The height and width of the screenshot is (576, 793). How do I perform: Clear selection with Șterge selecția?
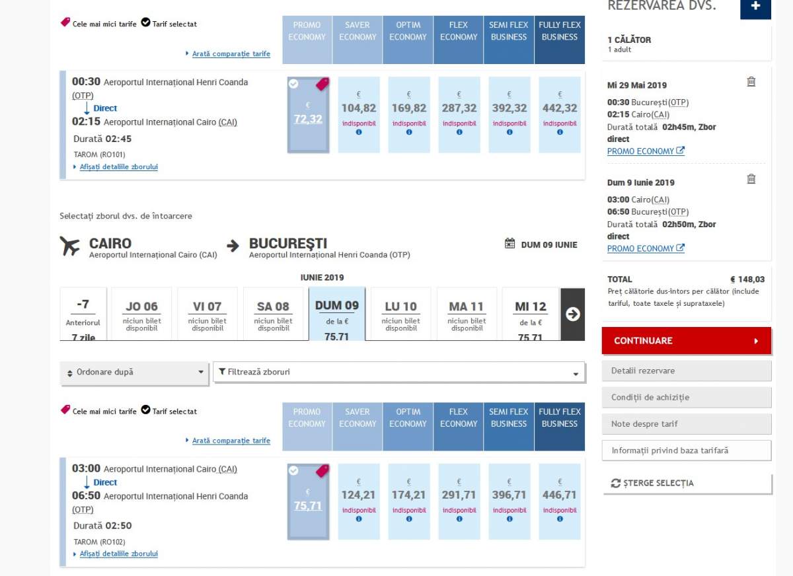(687, 484)
